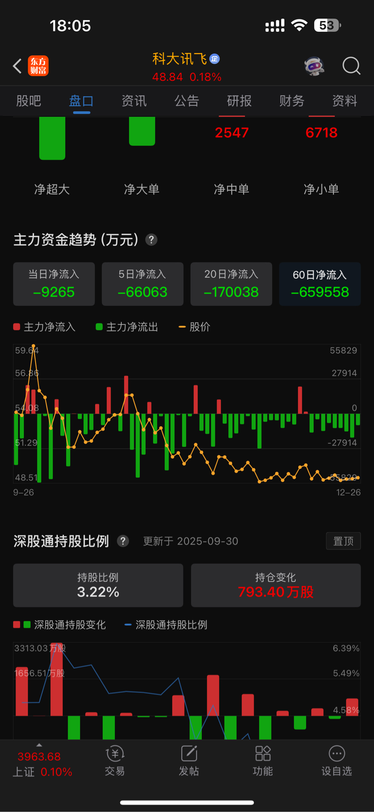Tap the 更新于 2025-09-30 date text
The width and height of the screenshot is (374, 812).
190,541
